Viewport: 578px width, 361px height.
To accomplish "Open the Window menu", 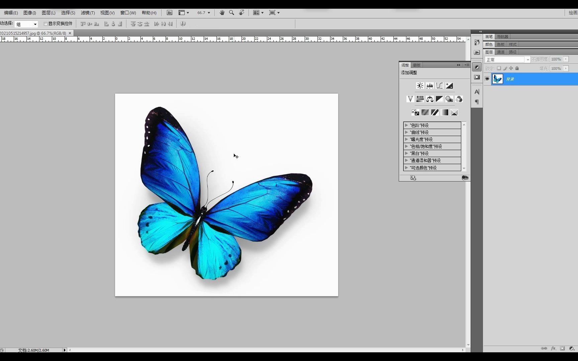I will 128,13.
